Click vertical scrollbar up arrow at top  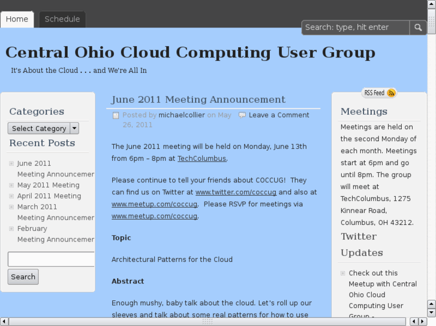pyautogui.click(x=432, y=4)
